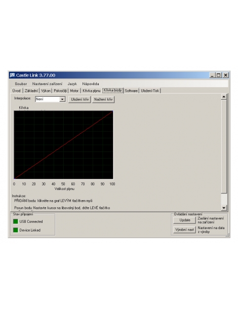Click the Načtení křiv button
Viewport: 238px width, 309px height.
point(103,99)
